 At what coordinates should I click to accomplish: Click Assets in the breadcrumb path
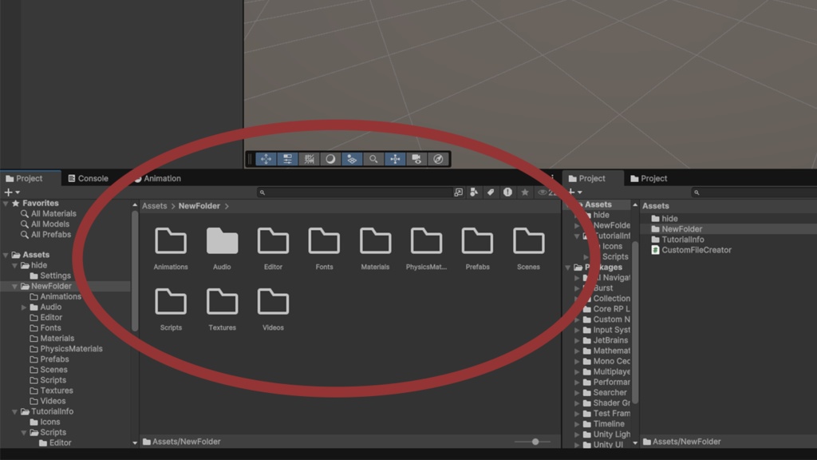(x=153, y=205)
